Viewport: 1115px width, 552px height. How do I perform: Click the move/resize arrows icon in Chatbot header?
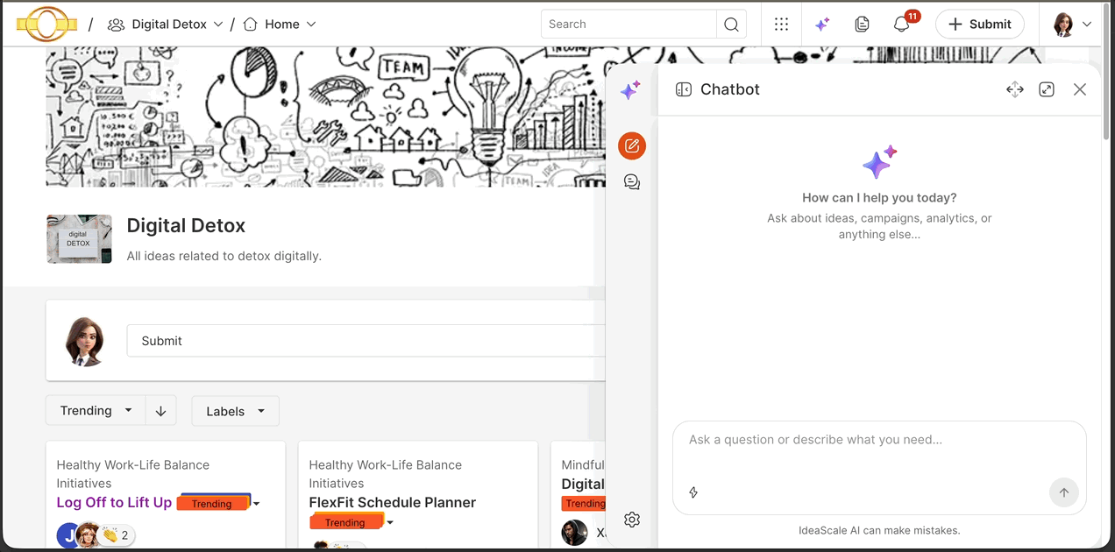click(1014, 89)
